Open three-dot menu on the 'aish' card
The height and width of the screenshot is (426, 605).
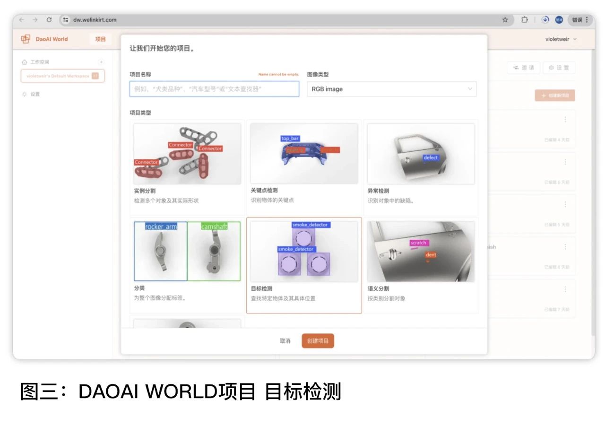tap(565, 247)
